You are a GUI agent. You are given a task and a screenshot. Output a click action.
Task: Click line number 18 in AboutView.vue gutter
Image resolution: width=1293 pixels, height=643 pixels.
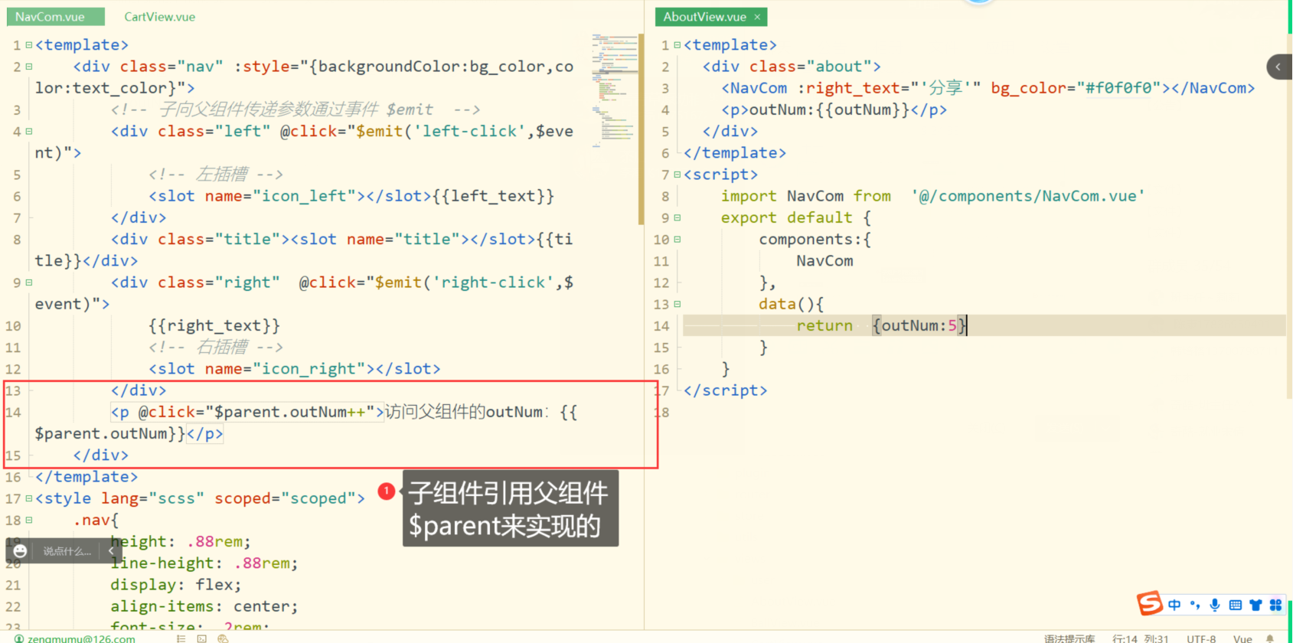click(x=662, y=412)
